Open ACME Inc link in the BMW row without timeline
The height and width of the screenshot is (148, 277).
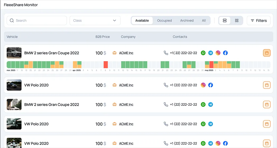(126, 104)
